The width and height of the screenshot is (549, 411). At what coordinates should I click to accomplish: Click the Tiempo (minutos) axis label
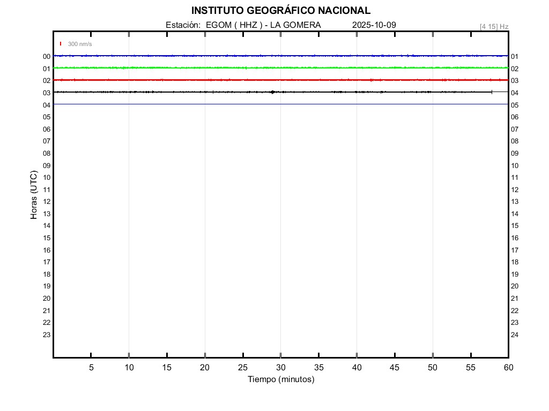280,379
